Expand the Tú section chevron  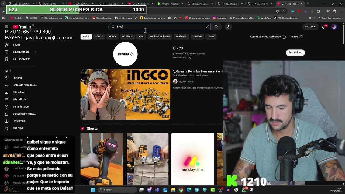point(10,71)
